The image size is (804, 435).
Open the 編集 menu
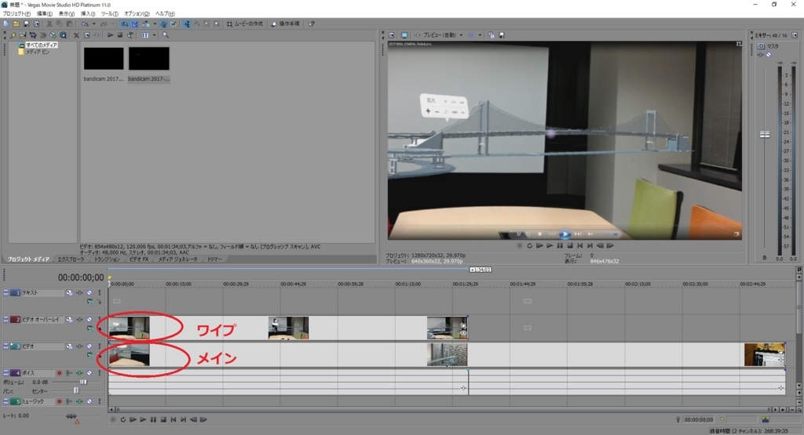coord(45,13)
